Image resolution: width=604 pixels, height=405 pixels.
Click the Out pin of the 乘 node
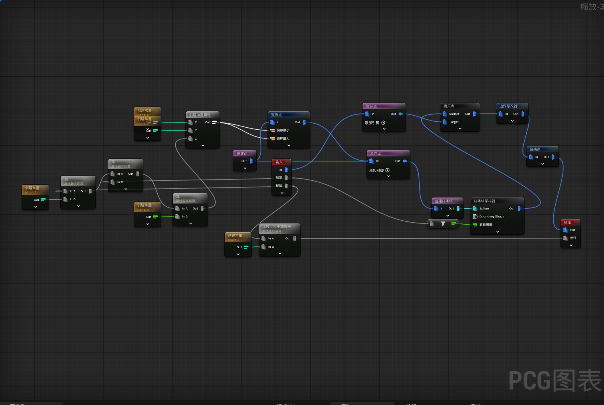click(x=137, y=174)
